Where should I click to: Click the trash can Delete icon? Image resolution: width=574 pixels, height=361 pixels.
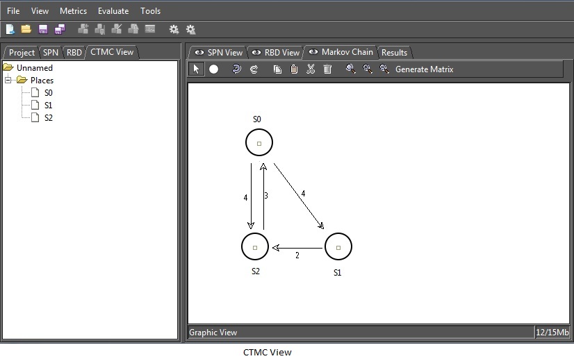pos(327,69)
